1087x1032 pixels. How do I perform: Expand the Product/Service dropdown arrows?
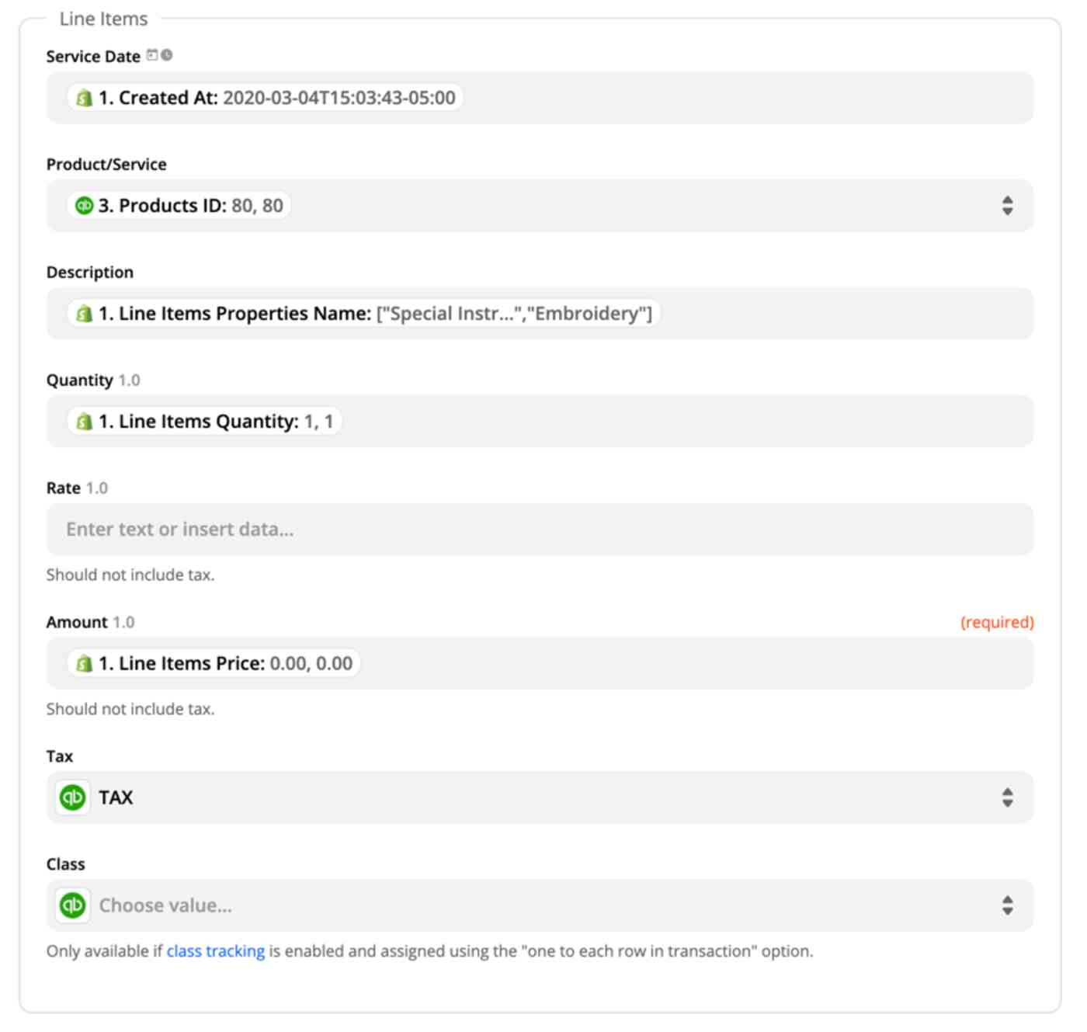click(x=1007, y=206)
